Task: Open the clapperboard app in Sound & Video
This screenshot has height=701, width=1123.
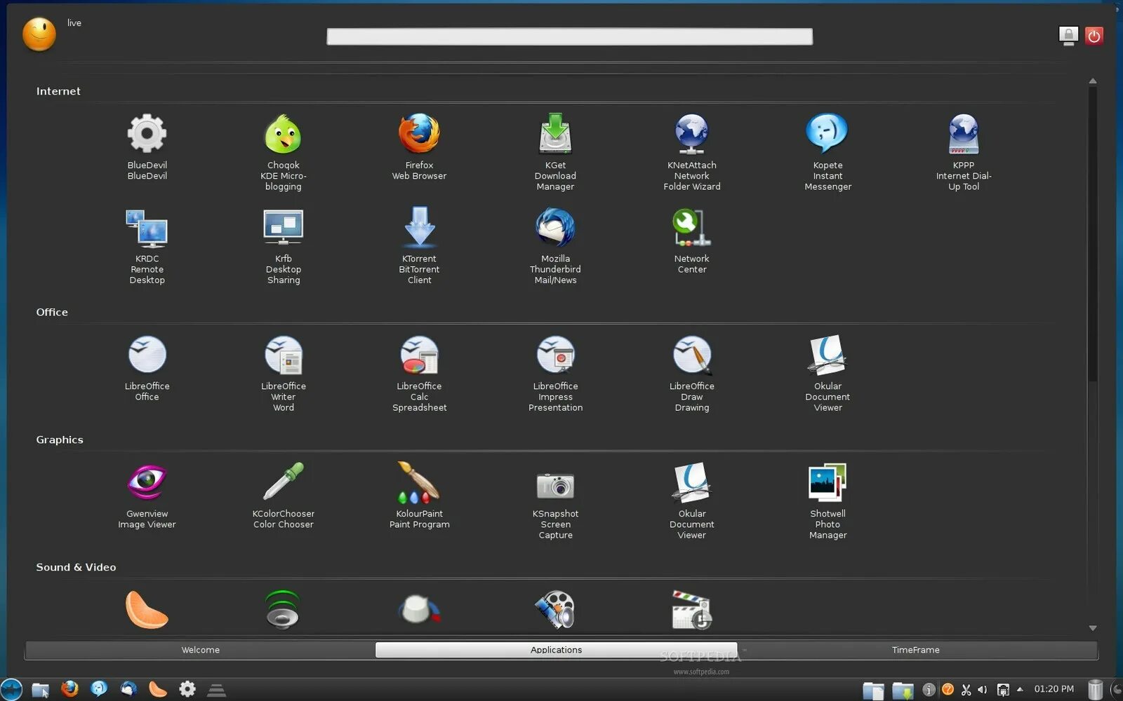Action: (x=691, y=609)
